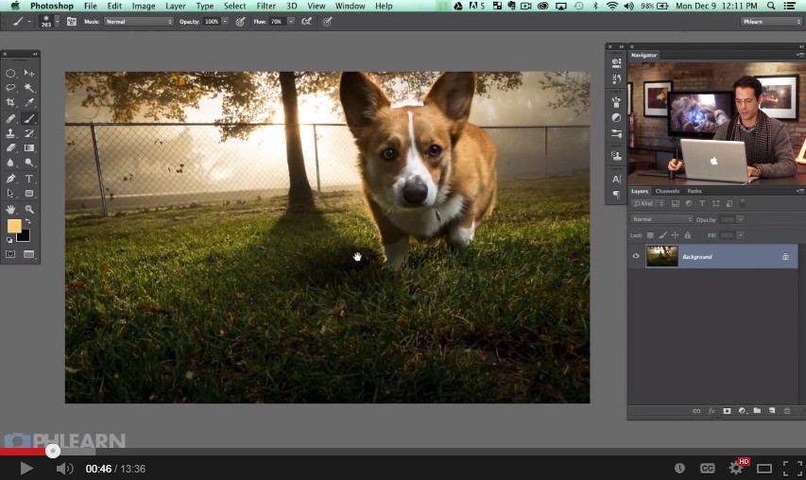Toggle Quick Mask mode
The width and height of the screenshot is (806, 480).
[10, 254]
